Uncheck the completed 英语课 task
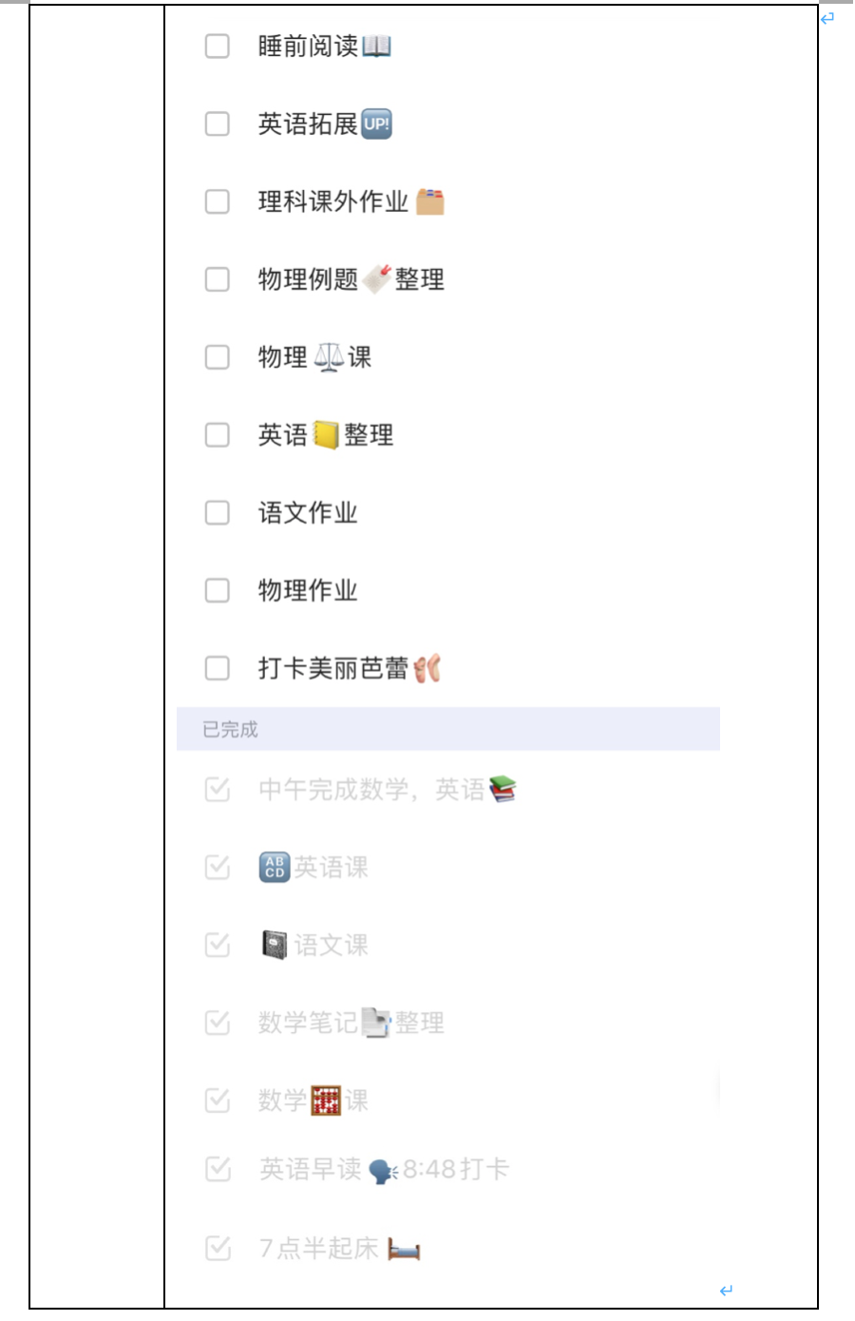The height and width of the screenshot is (1321, 855). [218, 867]
